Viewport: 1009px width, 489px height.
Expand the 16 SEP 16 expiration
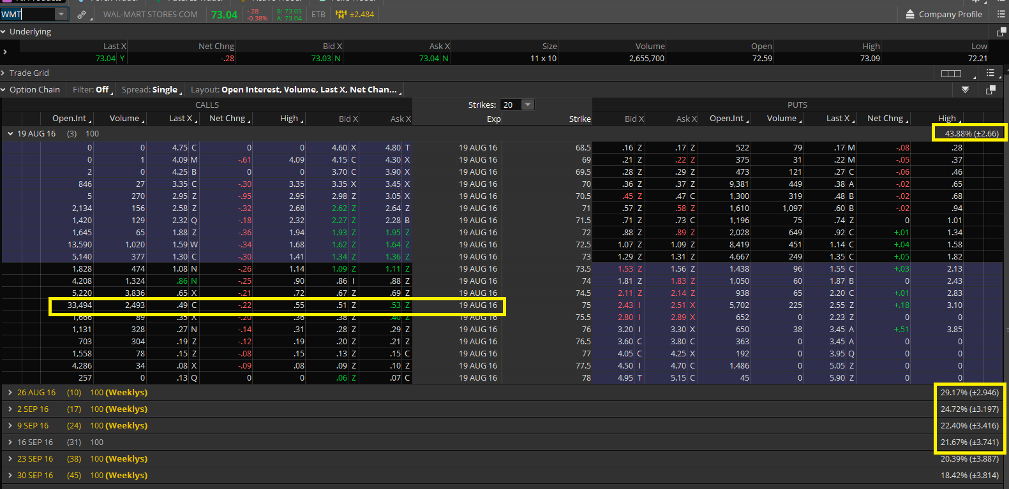point(10,442)
